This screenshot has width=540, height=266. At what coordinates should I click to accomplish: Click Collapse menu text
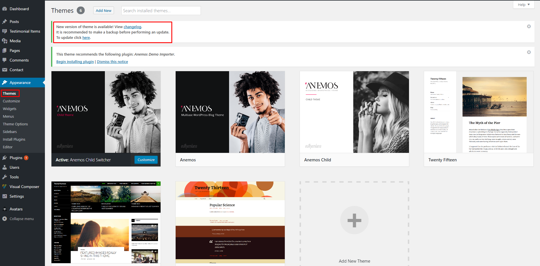pos(22,219)
